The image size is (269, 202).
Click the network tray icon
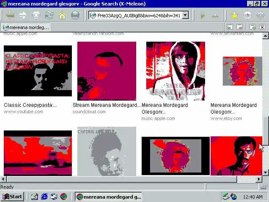(226, 197)
